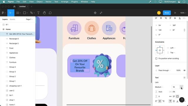Align text left
The width and height of the screenshot is (188, 106).
[x=156, y=101]
